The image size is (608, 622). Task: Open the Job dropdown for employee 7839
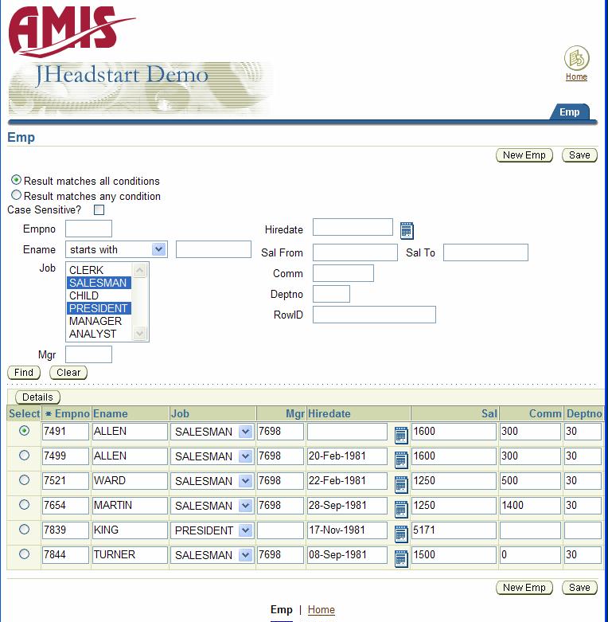[245, 530]
